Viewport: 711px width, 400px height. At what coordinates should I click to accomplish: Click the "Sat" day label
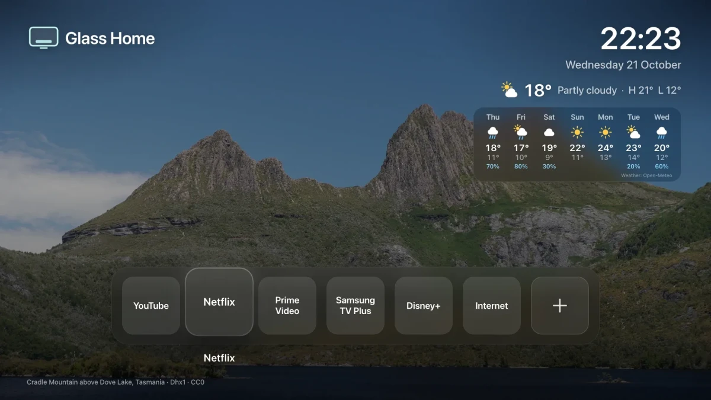coord(549,117)
